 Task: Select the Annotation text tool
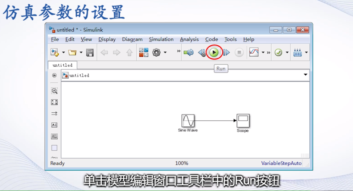(54, 125)
